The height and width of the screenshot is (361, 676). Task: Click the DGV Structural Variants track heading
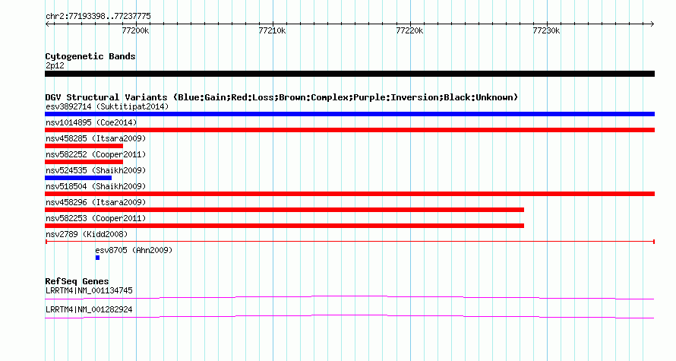[x=282, y=97]
